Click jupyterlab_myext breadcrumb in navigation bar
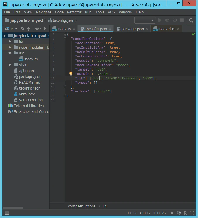 24,20
